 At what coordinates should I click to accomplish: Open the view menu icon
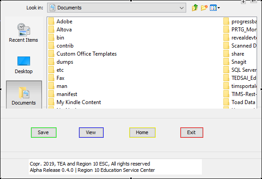tap(215, 8)
